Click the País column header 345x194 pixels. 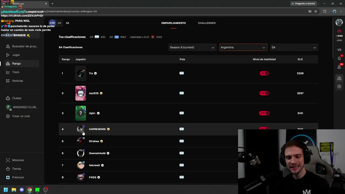182,59
